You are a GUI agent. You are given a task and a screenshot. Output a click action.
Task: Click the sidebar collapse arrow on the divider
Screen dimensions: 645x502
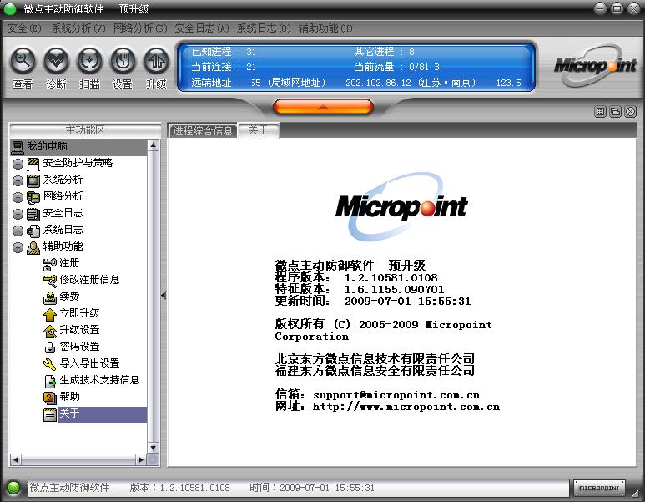[x=164, y=296]
